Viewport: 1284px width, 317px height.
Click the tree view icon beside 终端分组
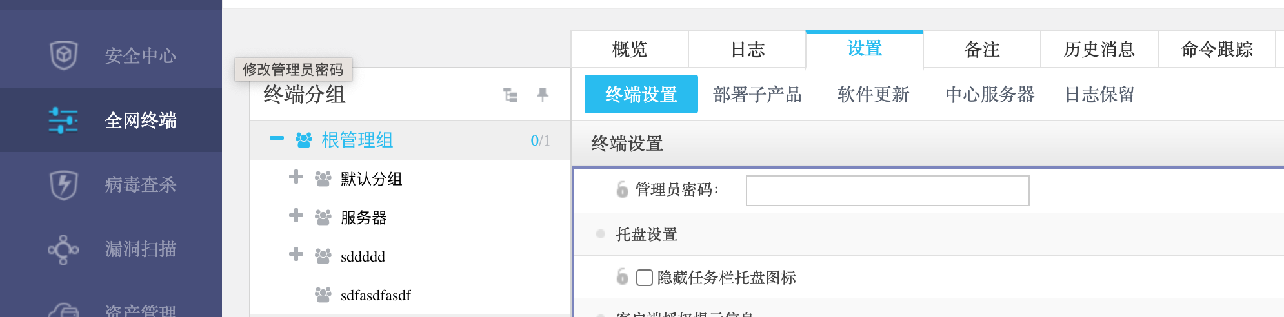[x=510, y=95]
